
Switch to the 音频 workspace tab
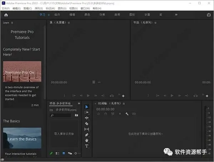point(117,15)
